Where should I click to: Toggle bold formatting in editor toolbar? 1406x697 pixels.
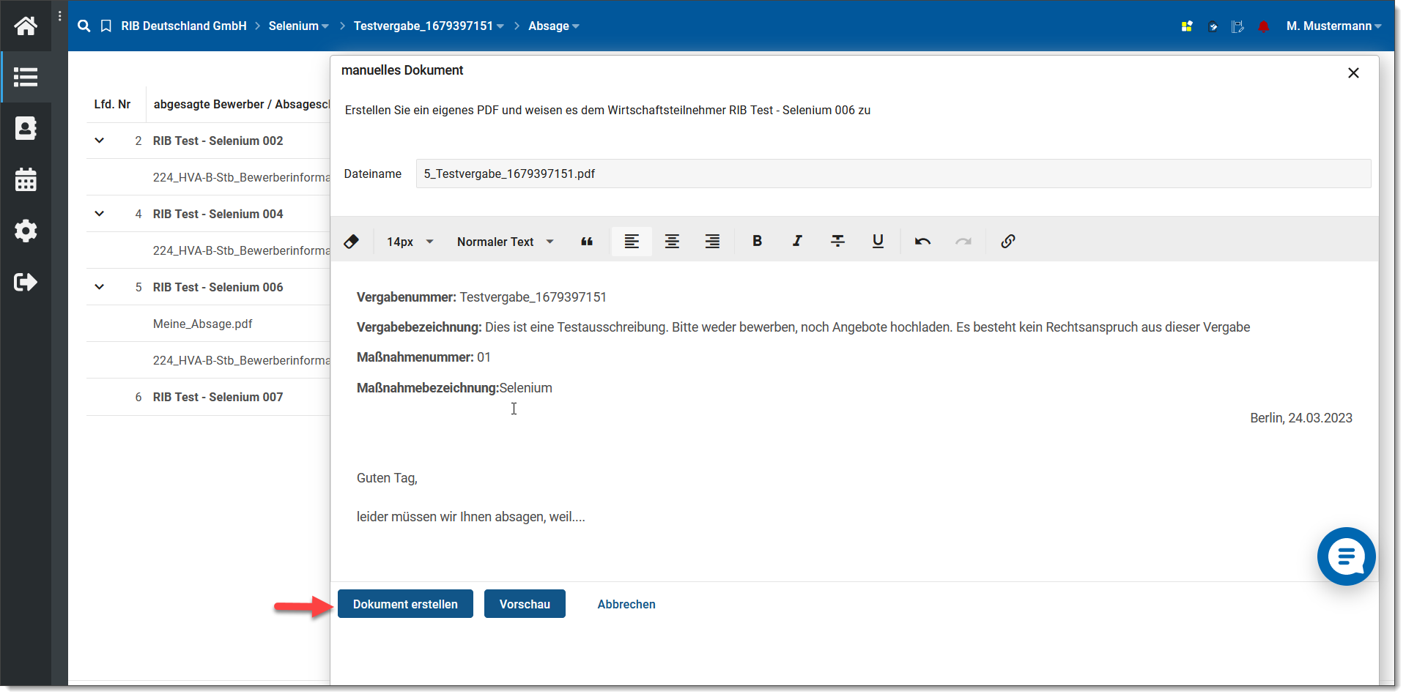click(757, 241)
